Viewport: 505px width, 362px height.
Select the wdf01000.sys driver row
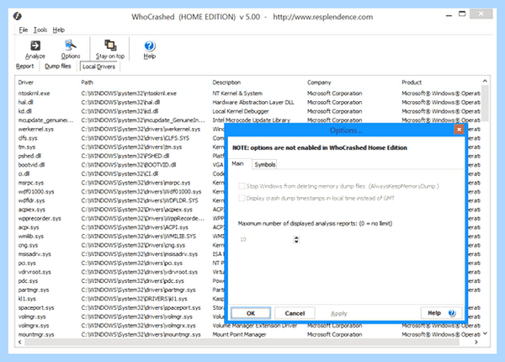pos(120,192)
